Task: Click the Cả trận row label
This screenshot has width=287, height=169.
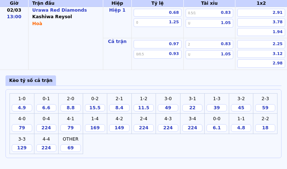Action: point(117,42)
